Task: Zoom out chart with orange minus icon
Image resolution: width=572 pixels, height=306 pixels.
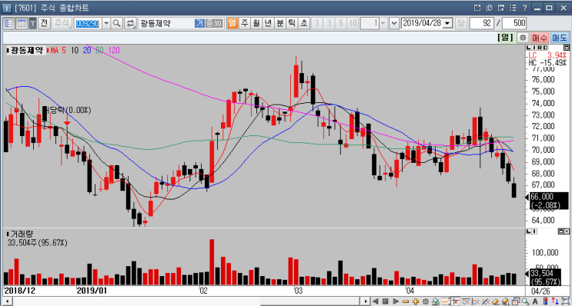Action: pyautogui.click(x=406, y=301)
